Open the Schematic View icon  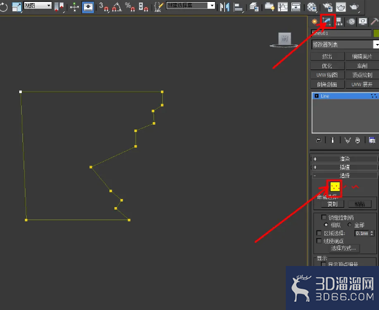pyautogui.click(x=296, y=7)
